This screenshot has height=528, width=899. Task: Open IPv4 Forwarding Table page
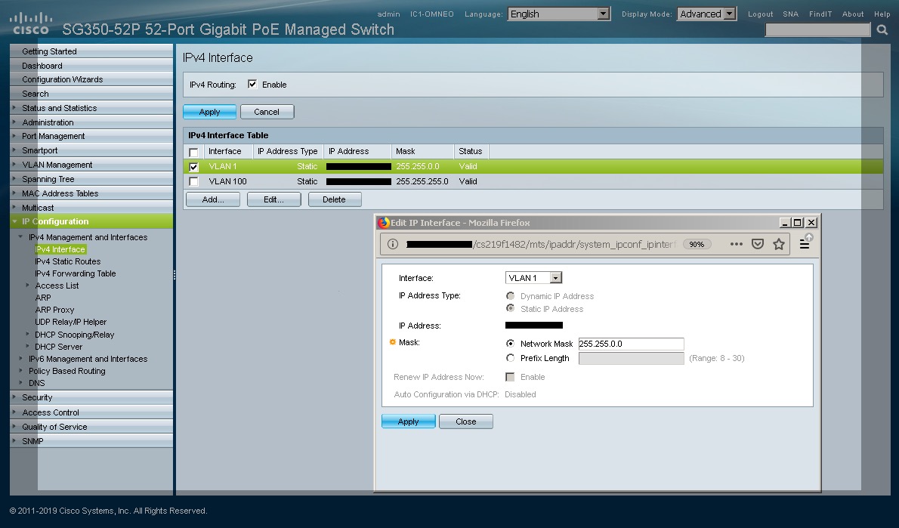(75, 273)
